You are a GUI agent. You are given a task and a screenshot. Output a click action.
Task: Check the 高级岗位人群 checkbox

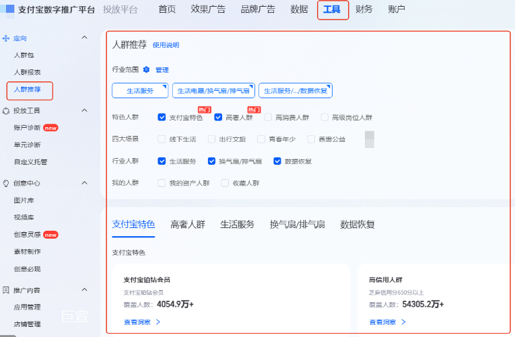pos(324,117)
